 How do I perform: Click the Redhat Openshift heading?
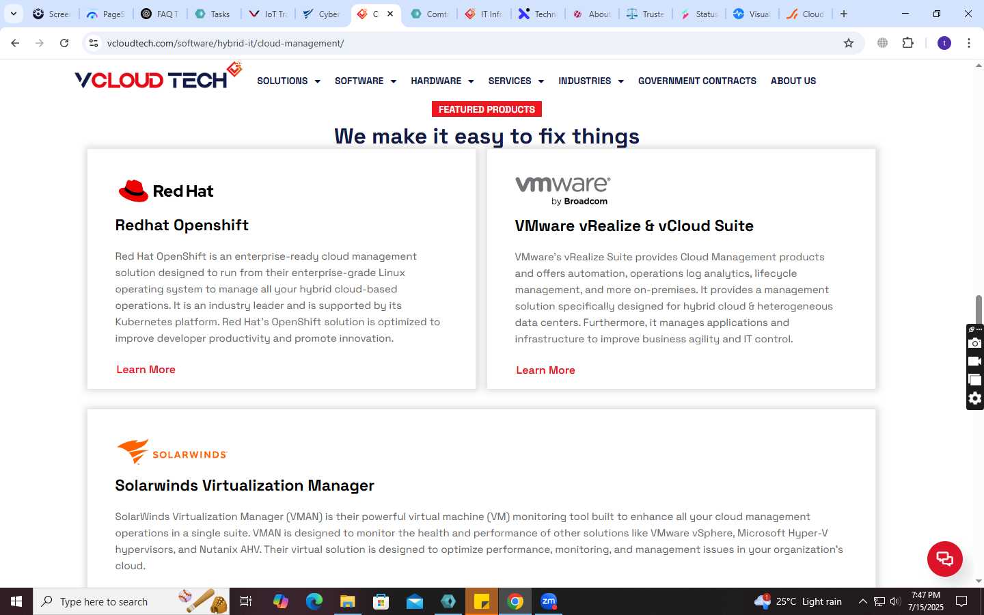(182, 225)
